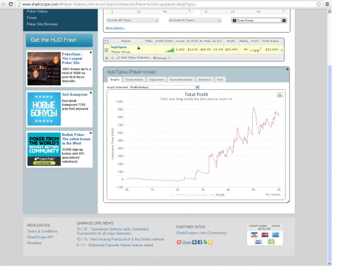
Task: Open the Chrome menu (three lines)
Action: pos(327,4)
